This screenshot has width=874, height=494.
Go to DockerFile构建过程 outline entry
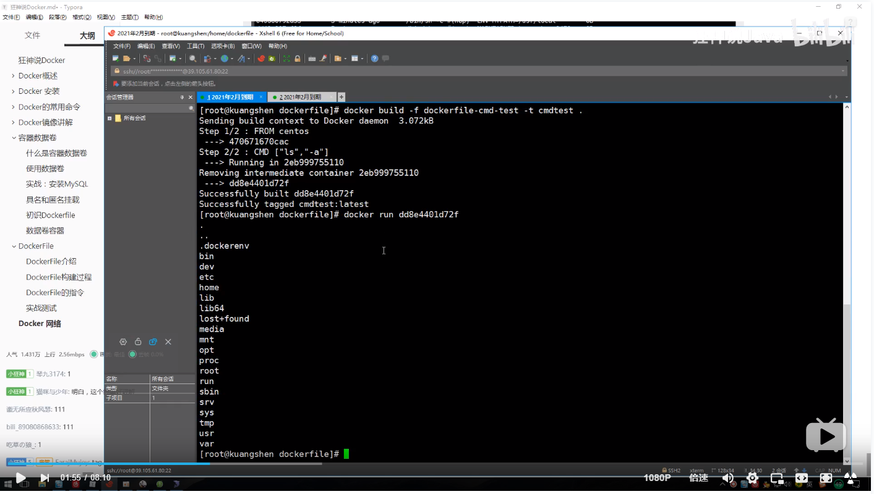click(59, 277)
